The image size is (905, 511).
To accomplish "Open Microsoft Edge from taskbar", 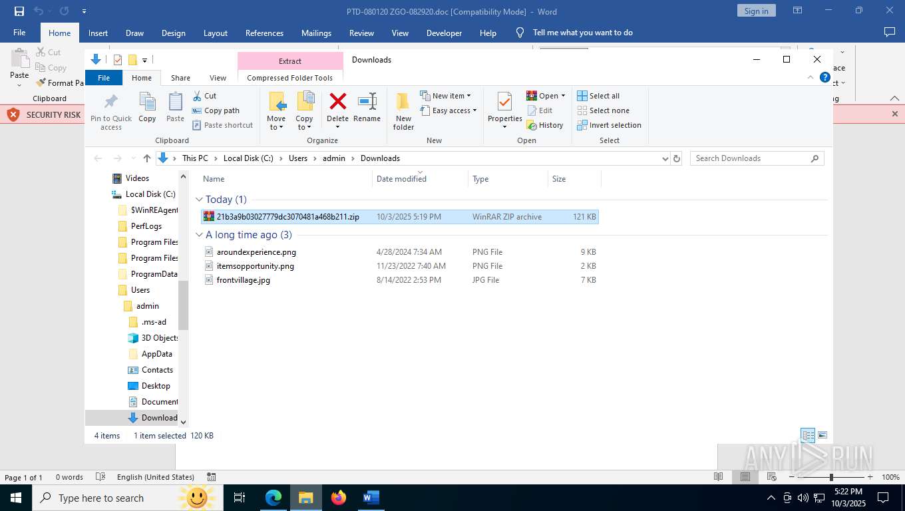I will click(273, 498).
